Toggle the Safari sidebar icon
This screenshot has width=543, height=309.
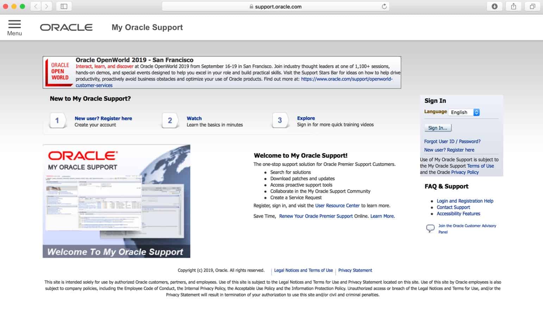64,6
